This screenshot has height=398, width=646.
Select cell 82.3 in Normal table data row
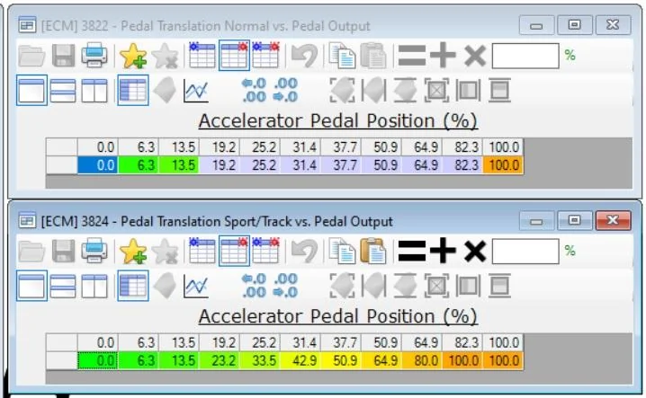[462, 165]
